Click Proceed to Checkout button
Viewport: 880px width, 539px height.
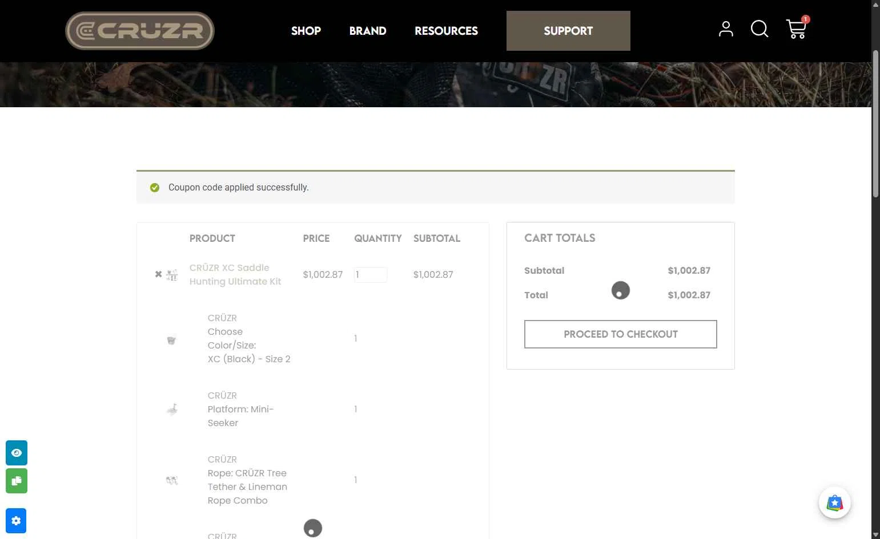click(621, 334)
